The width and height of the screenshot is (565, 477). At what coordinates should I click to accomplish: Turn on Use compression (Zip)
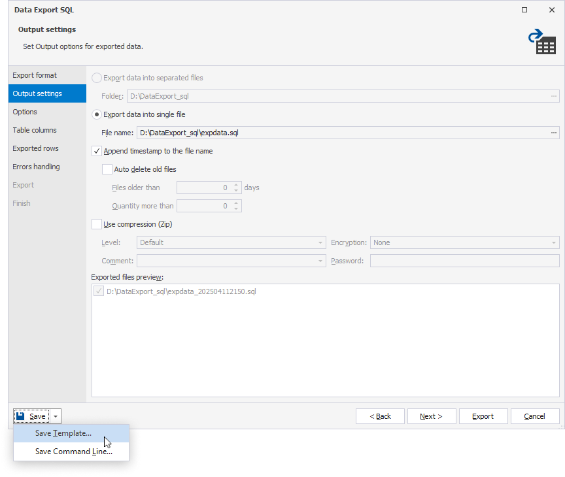tap(97, 224)
